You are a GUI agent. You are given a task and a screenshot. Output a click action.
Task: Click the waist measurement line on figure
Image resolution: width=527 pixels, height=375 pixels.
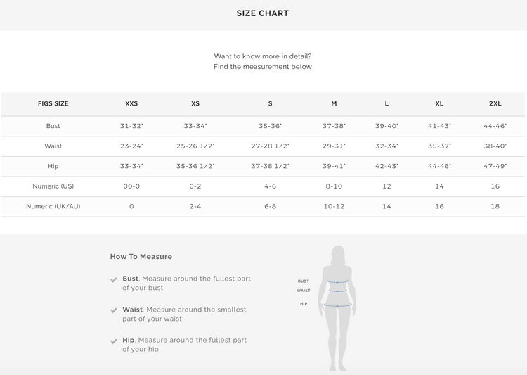pos(337,291)
